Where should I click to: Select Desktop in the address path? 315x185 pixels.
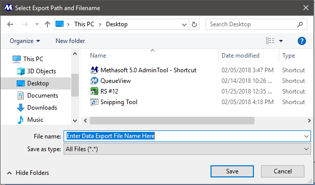pyautogui.click(x=117, y=24)
